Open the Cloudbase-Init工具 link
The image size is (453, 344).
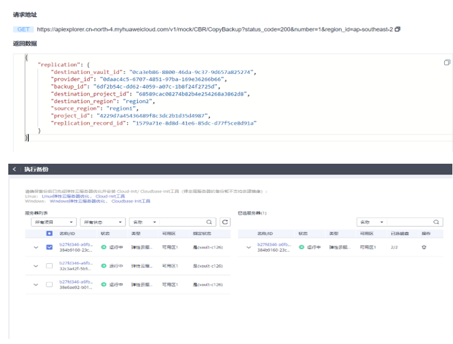pos(131,201)
